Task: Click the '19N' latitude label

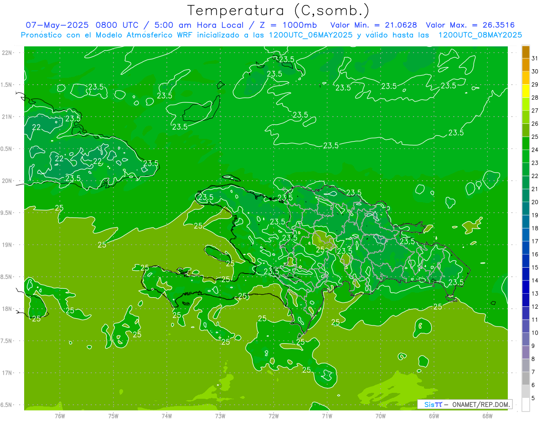Action: coord(8,245)
